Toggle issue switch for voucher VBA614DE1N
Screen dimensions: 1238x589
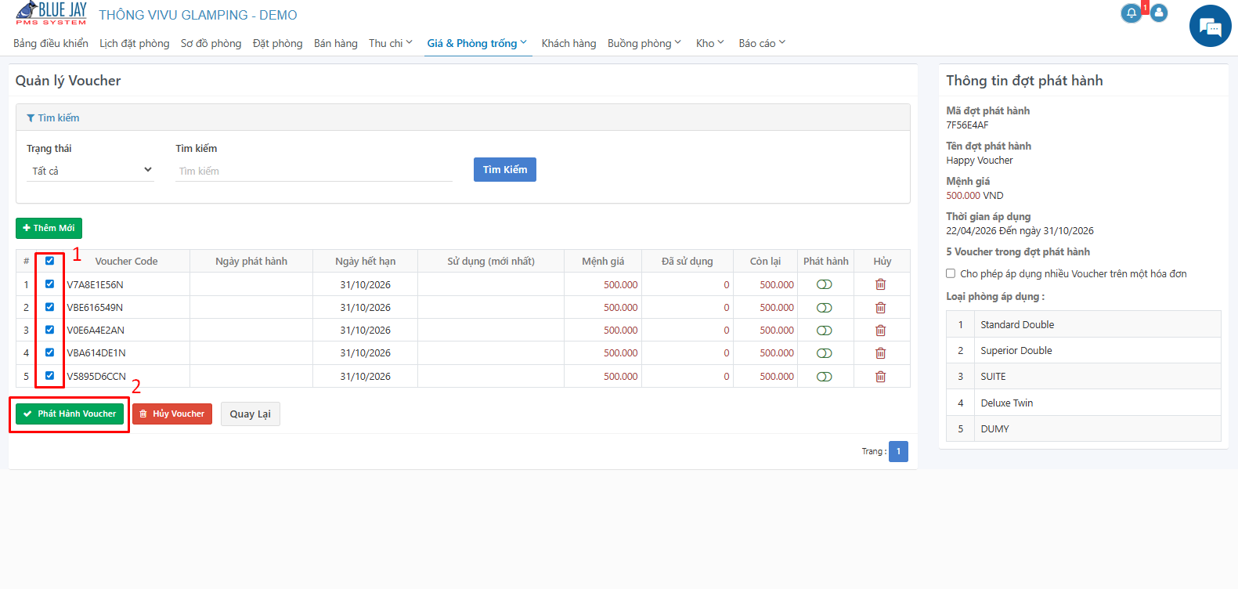point(825,353)
